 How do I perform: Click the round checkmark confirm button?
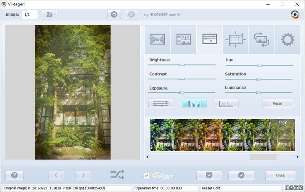(241, 175)
